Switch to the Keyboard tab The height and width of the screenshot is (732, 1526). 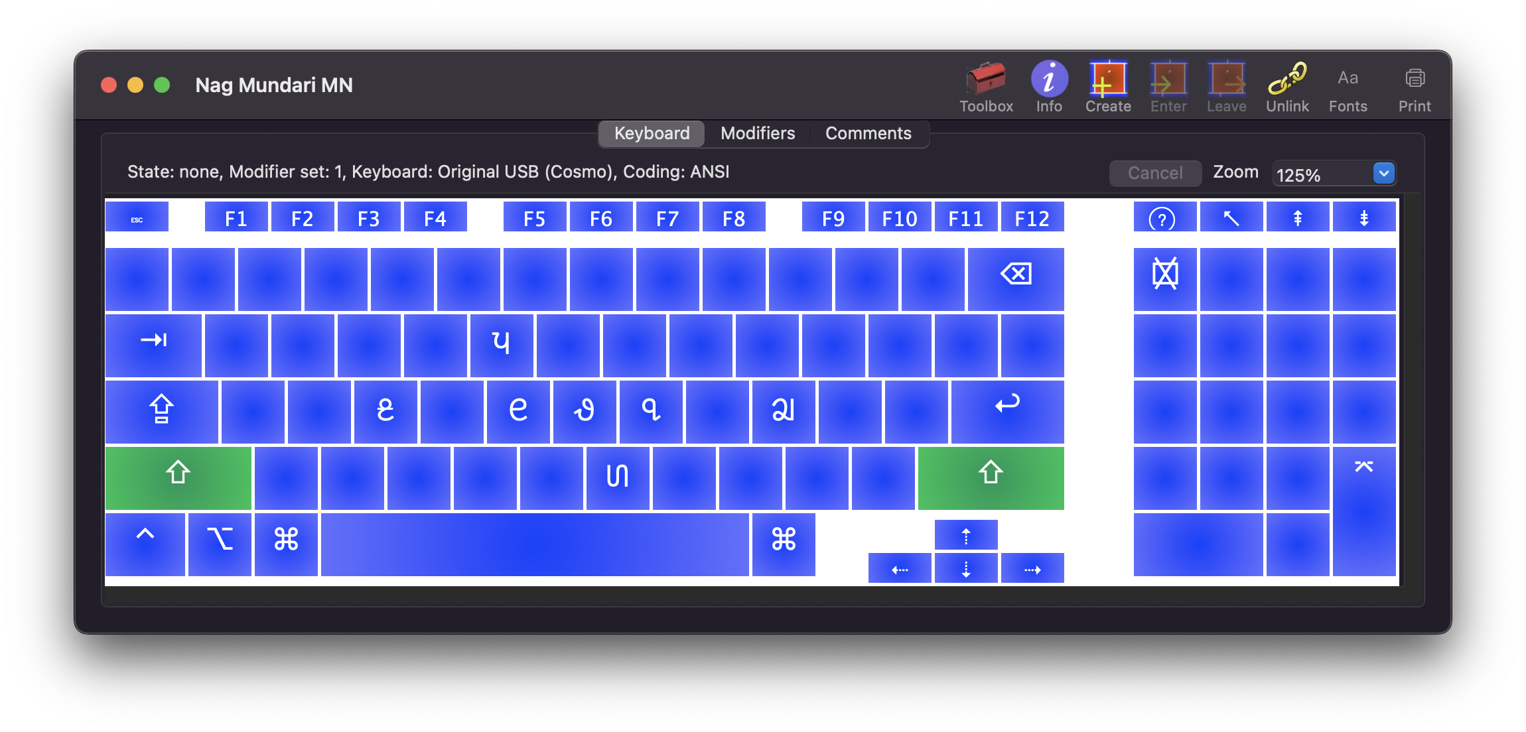651,133
